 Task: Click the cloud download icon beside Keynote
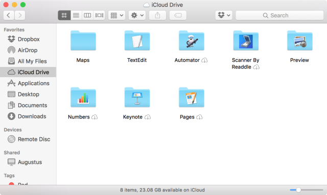148,117
